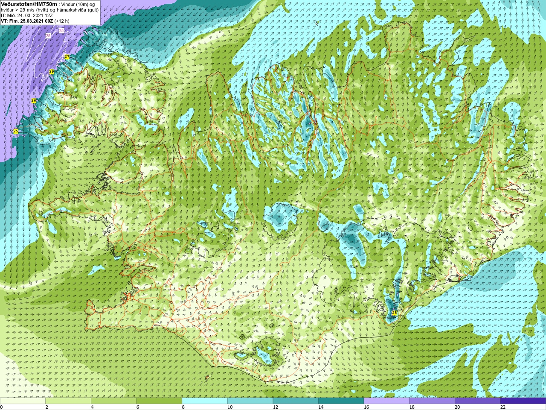Click the Veðurstofan/HM750m title text
The image size is (546, 410).
point(29,4)
